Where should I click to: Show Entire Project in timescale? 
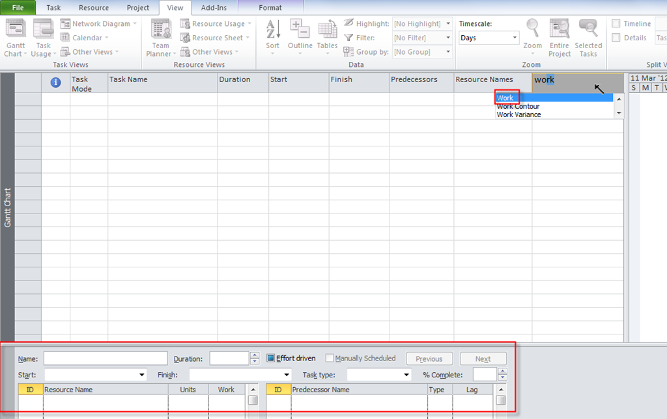pyautogui.click(x=560, y=31)
